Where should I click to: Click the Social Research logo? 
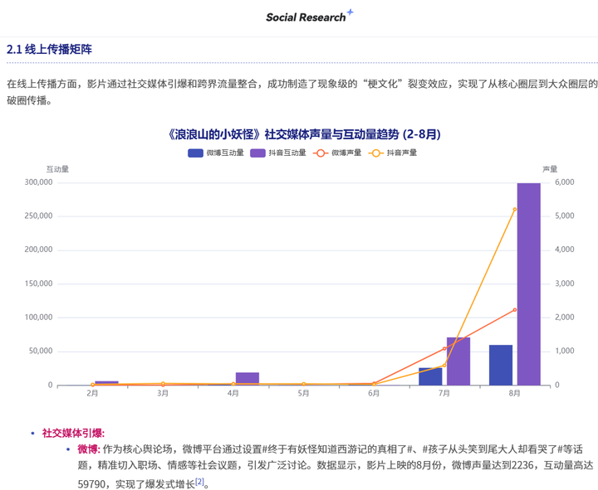coord(309,16)
